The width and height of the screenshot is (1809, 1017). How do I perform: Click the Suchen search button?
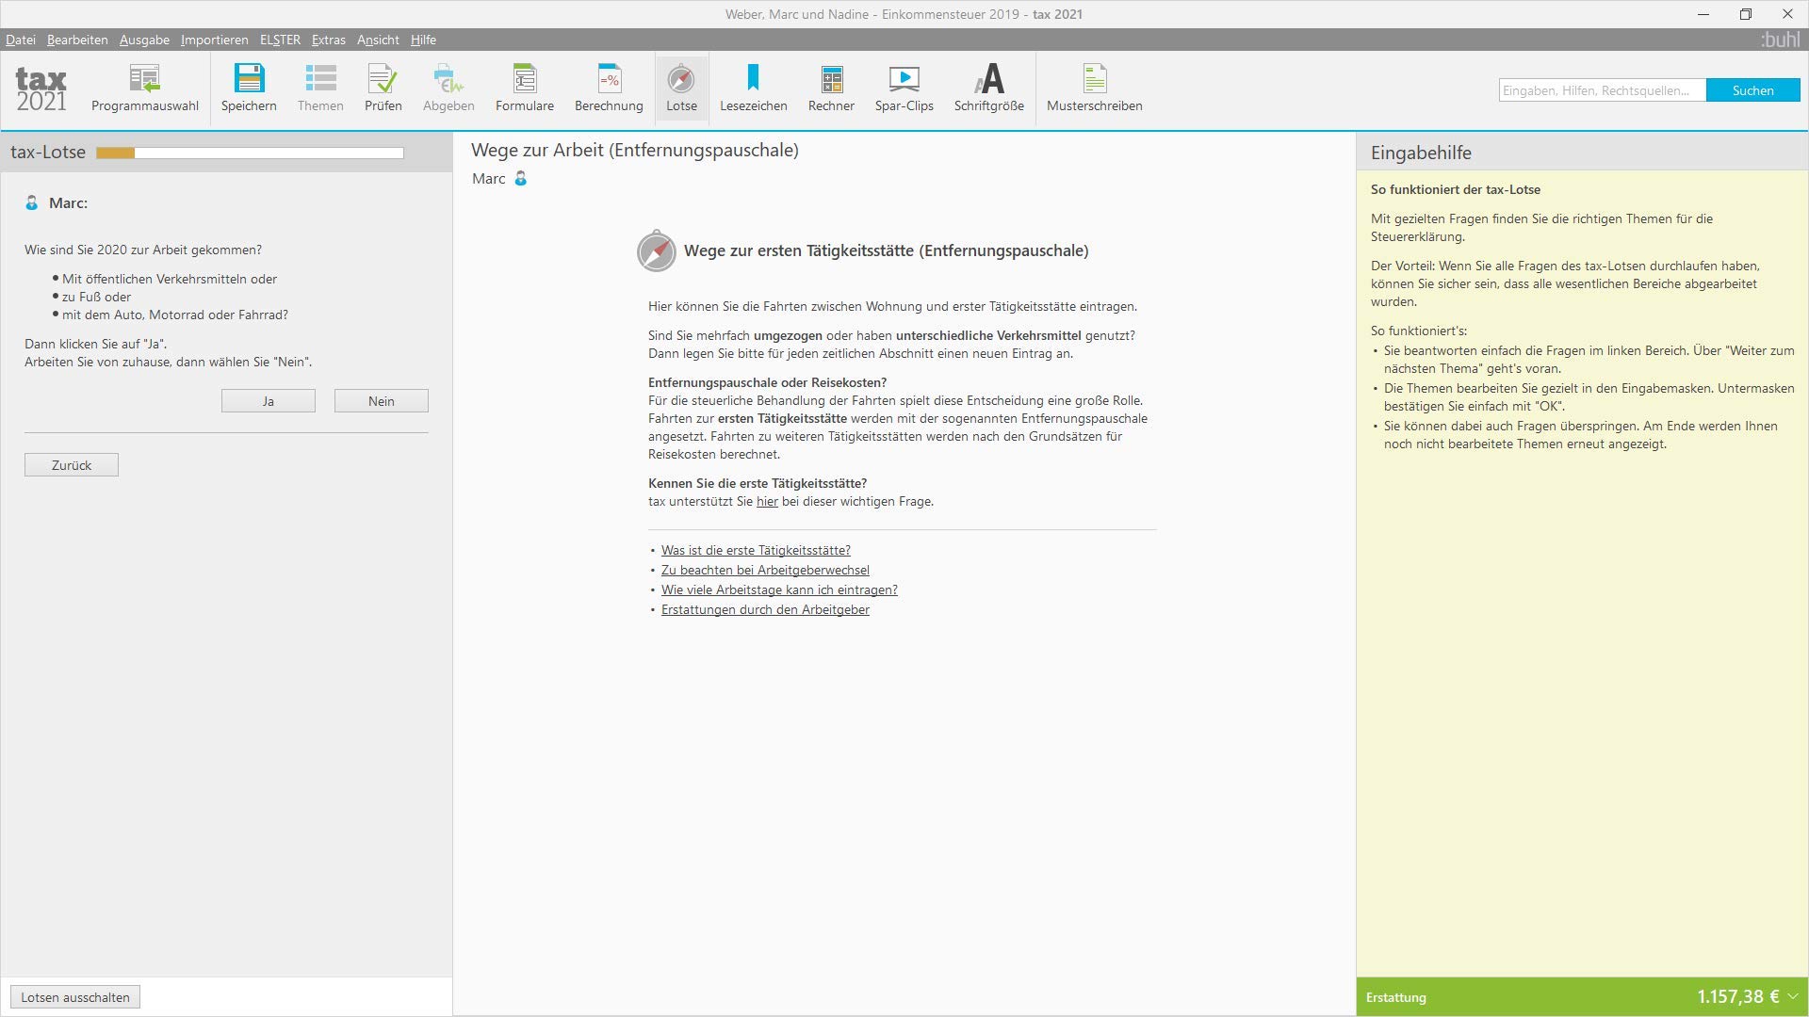pos(1752,90)
